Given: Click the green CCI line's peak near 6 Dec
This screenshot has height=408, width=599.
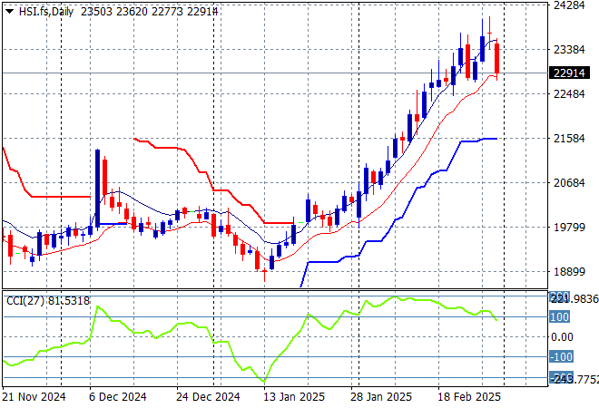Looking at the screenshot, I should (x=98, y=307).
